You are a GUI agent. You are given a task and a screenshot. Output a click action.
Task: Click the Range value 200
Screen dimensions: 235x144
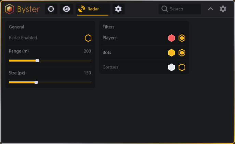(87, 51)
